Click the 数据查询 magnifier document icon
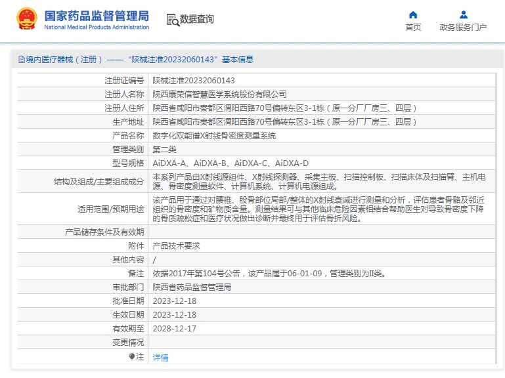Screen dimensions: 505x378 [x=172, y=20]
